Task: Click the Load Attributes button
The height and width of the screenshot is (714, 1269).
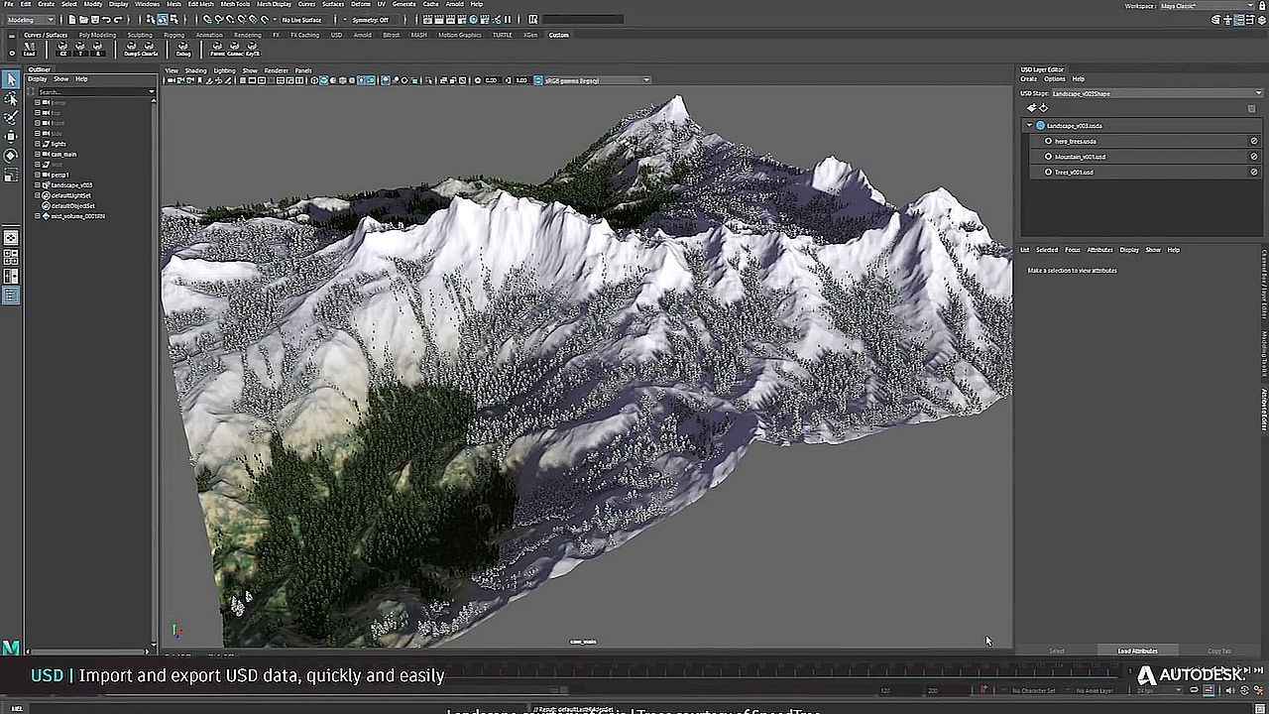Action: [1137, 651]
